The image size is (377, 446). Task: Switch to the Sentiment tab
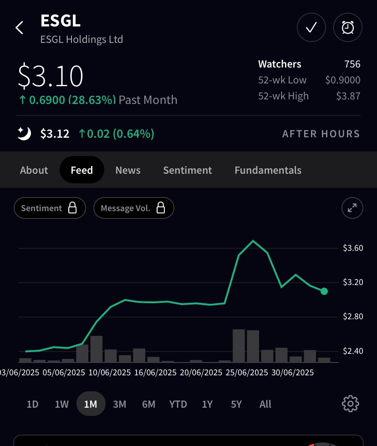[x=188, y=170]
